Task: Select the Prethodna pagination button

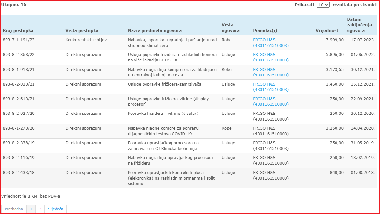Action: pyautogui.click(x=14, y=209)
